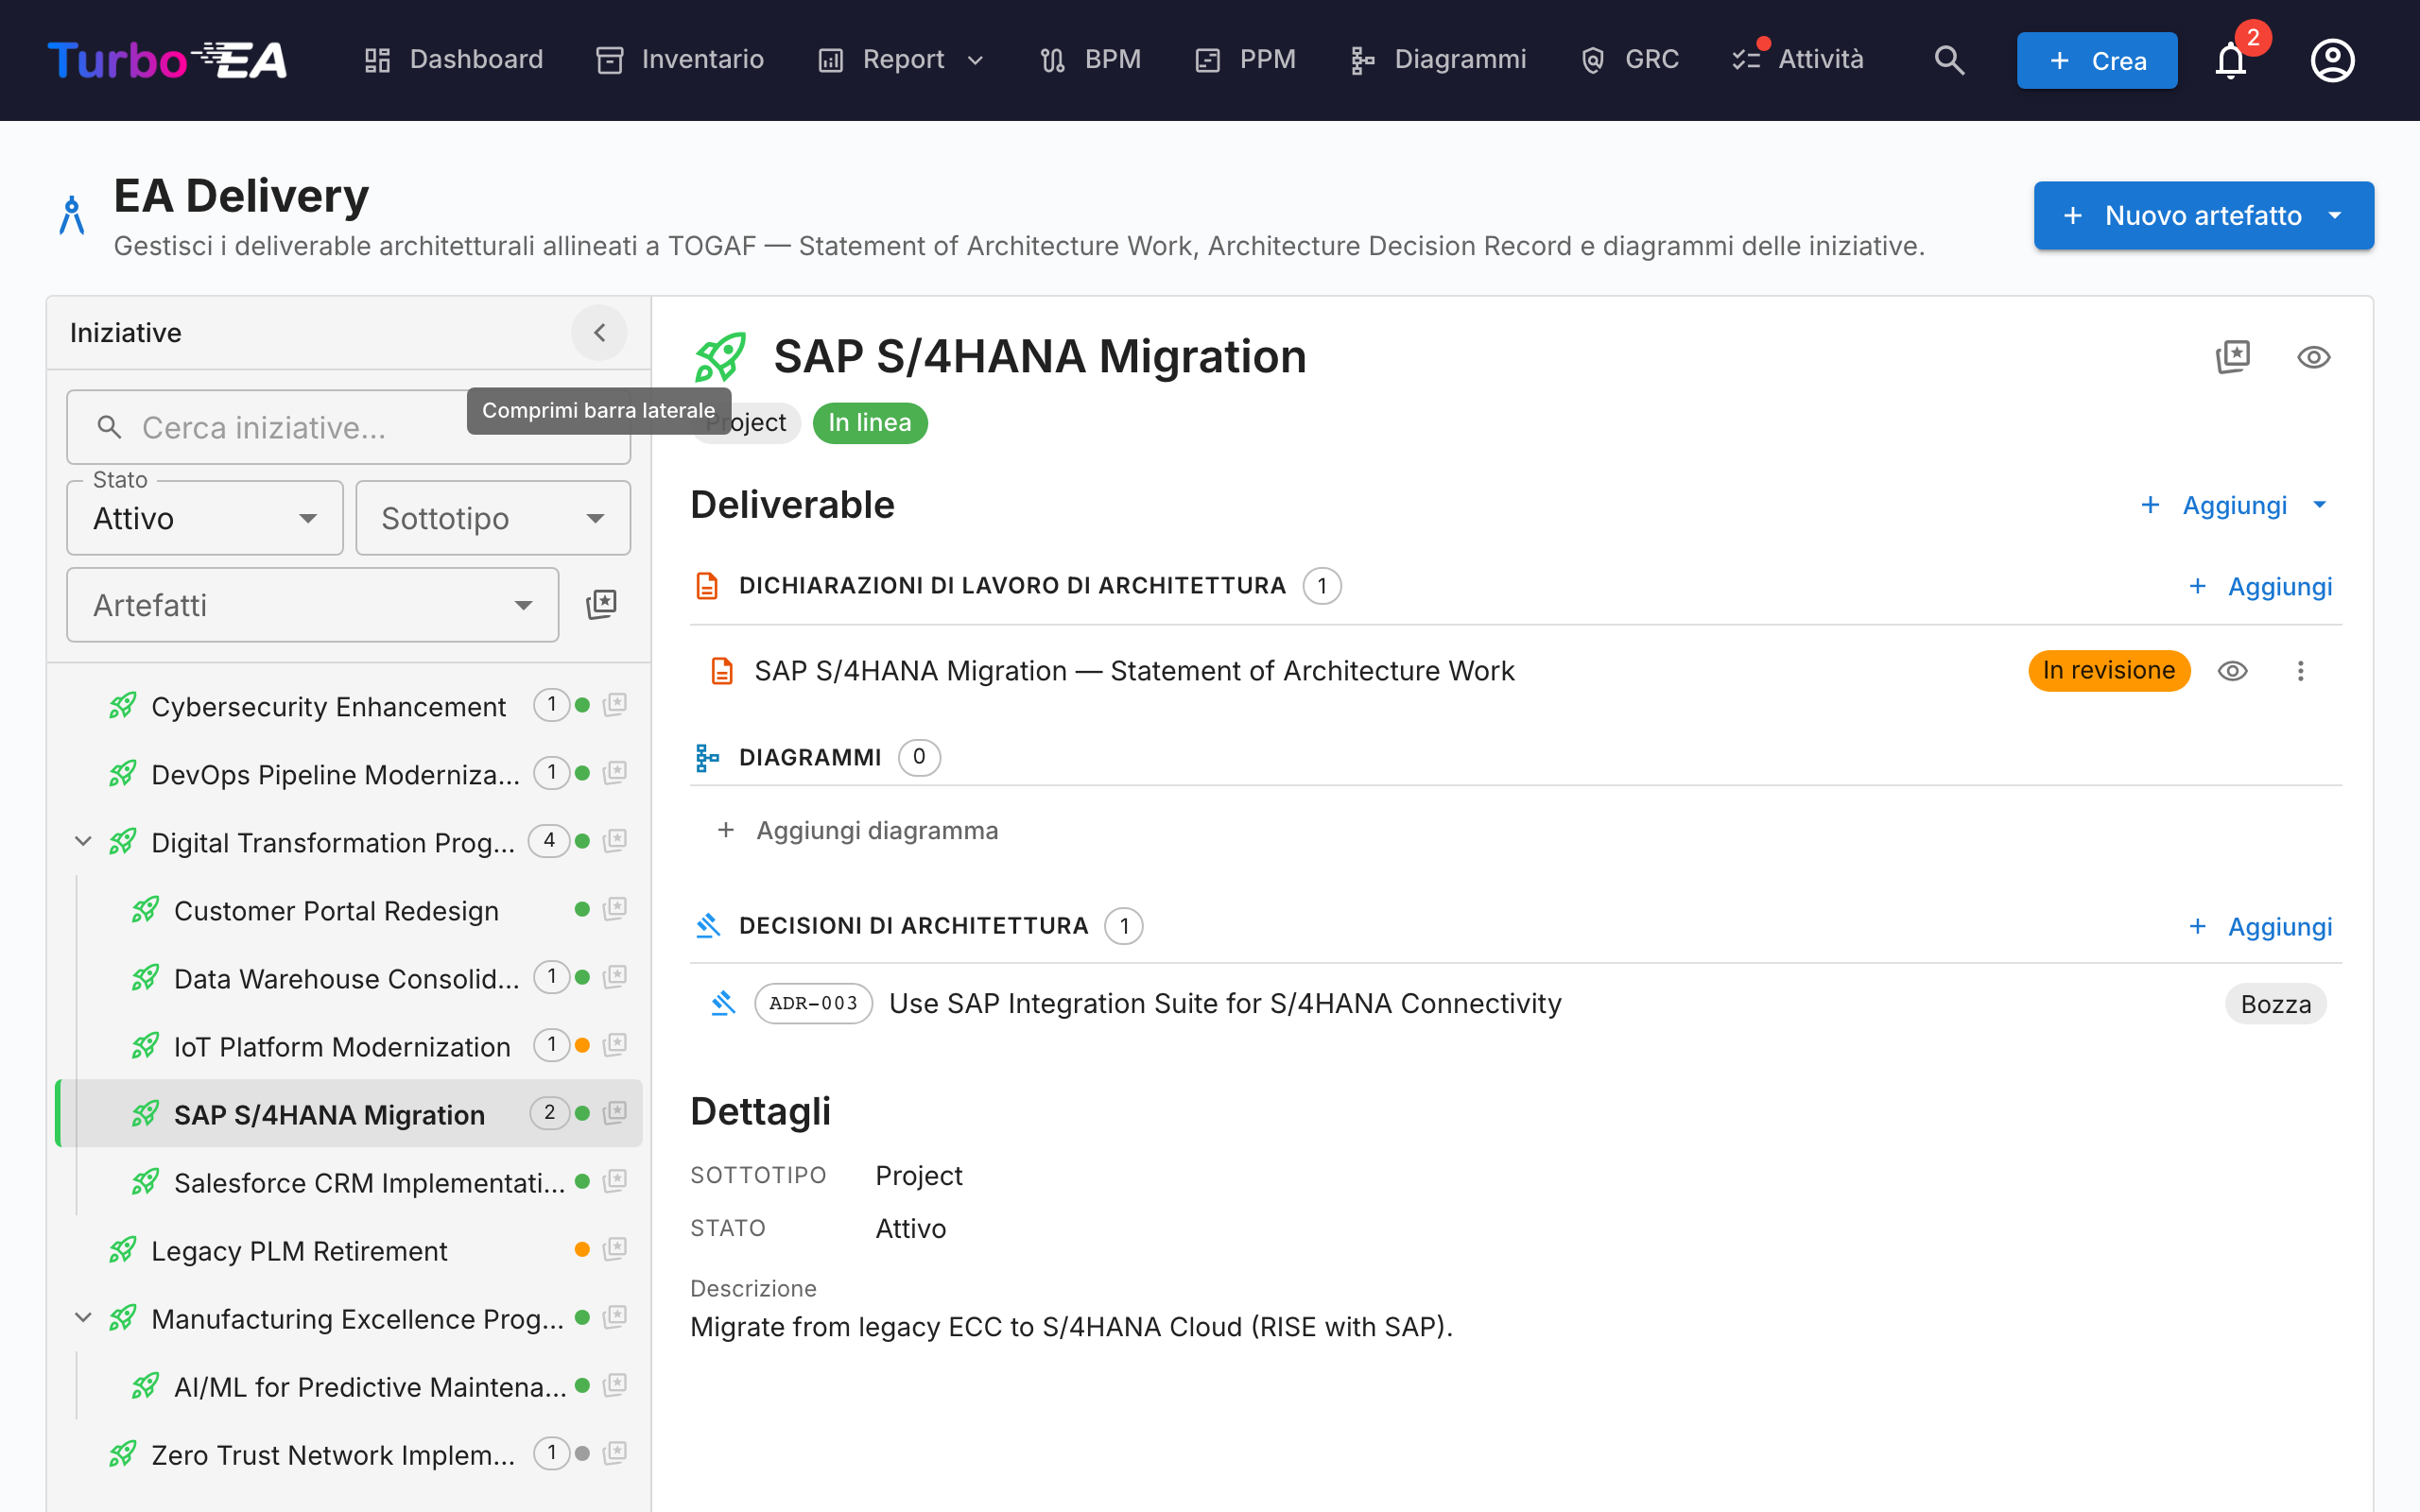Screen dimensions: 2420x1512
Task: Open the Inventario menu item
Action: (x=680, y=60)
